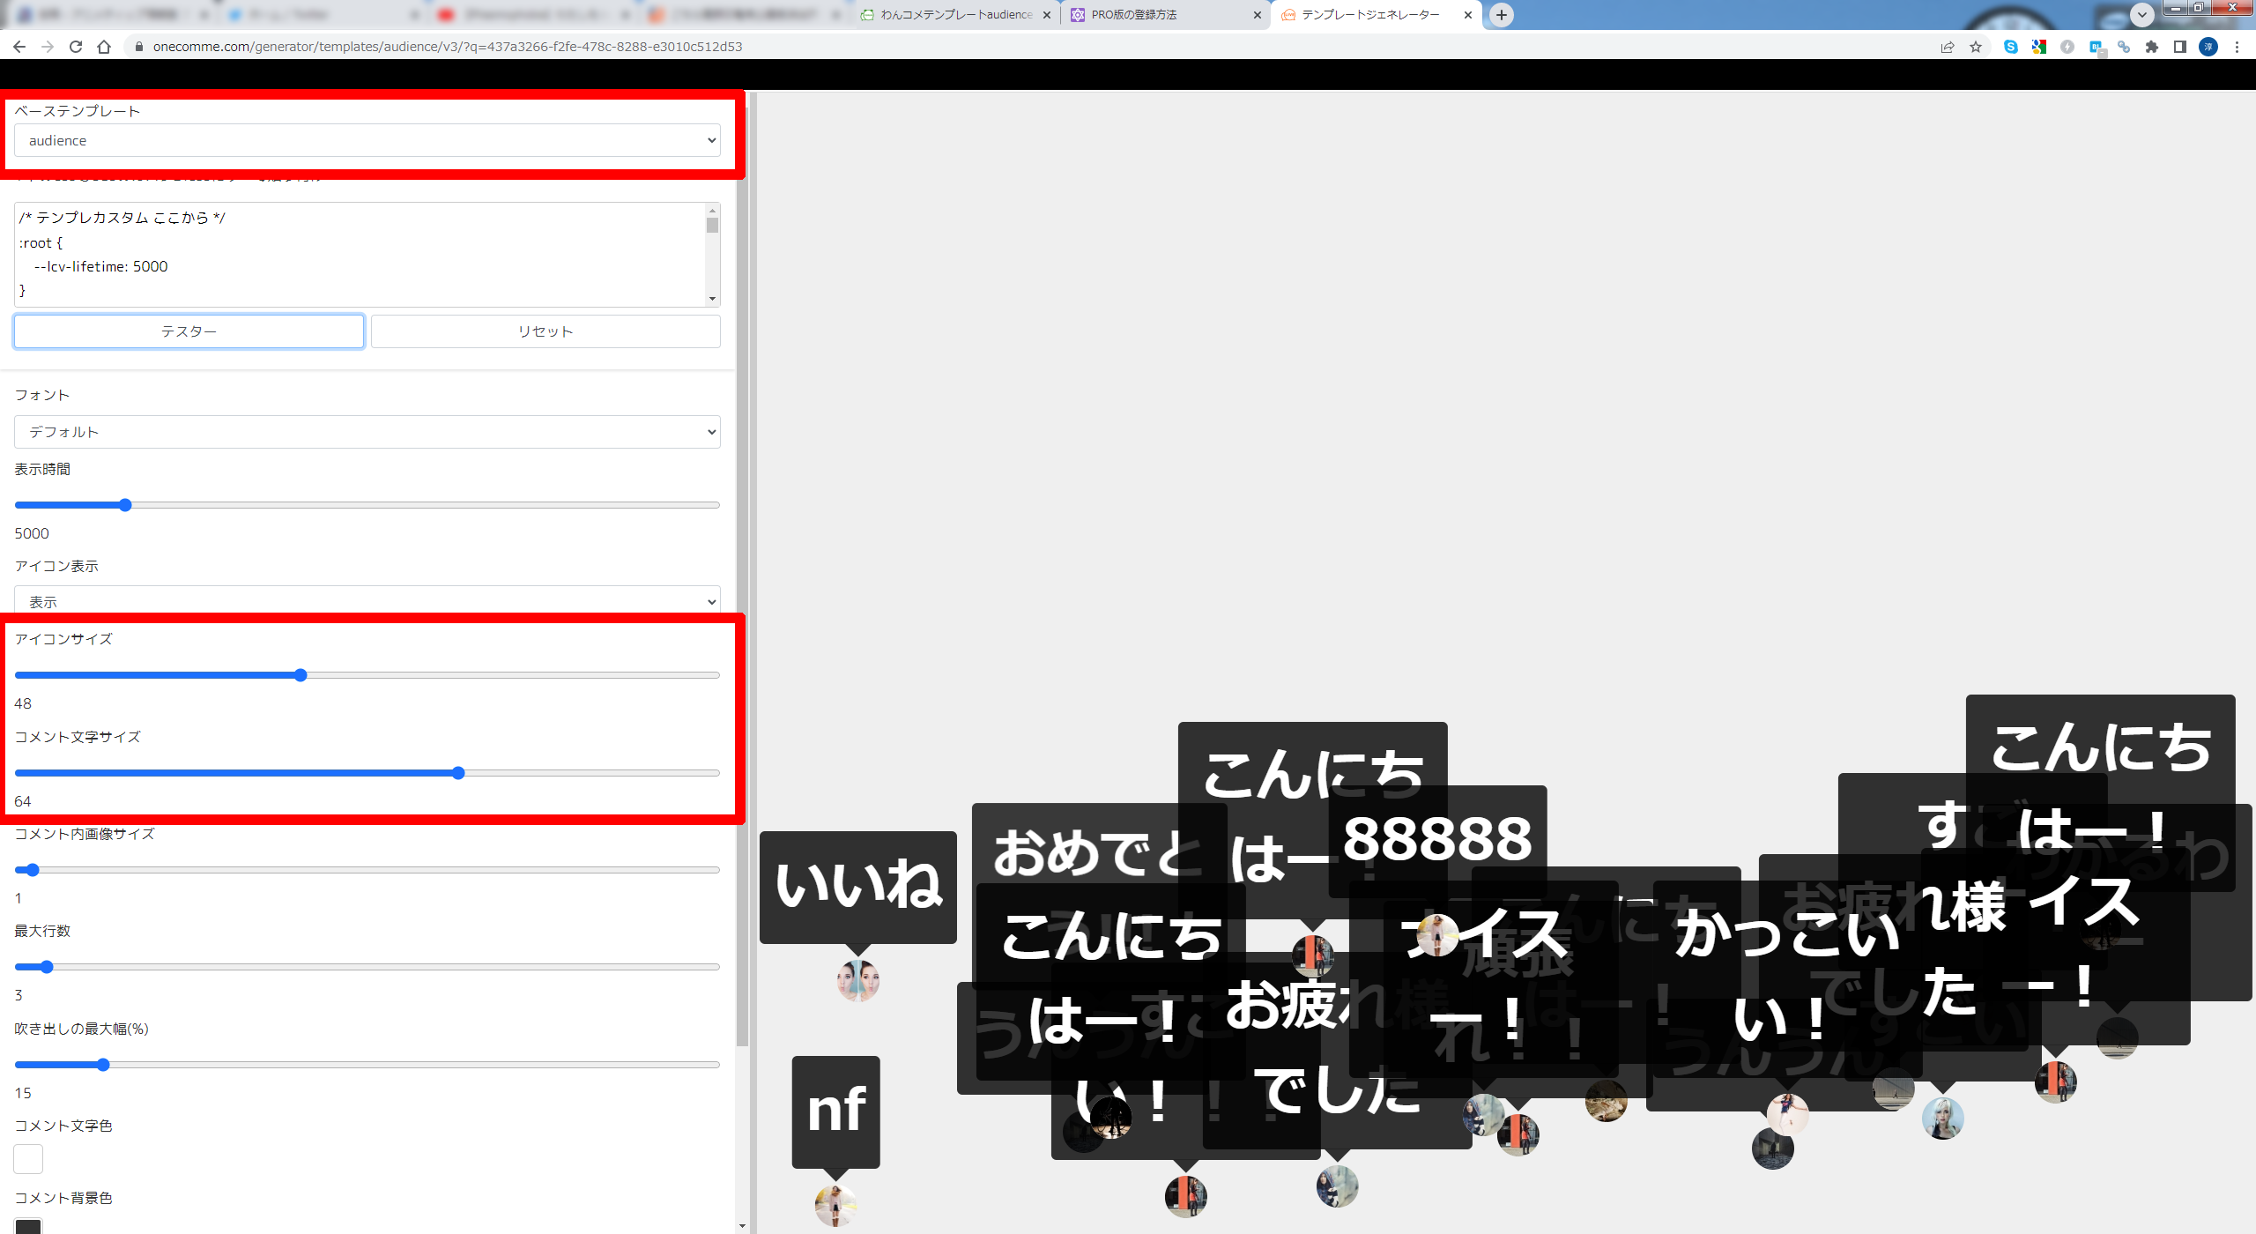Click the grey lightning bolt extension

pyautogui.click(x=2067, y=47)
